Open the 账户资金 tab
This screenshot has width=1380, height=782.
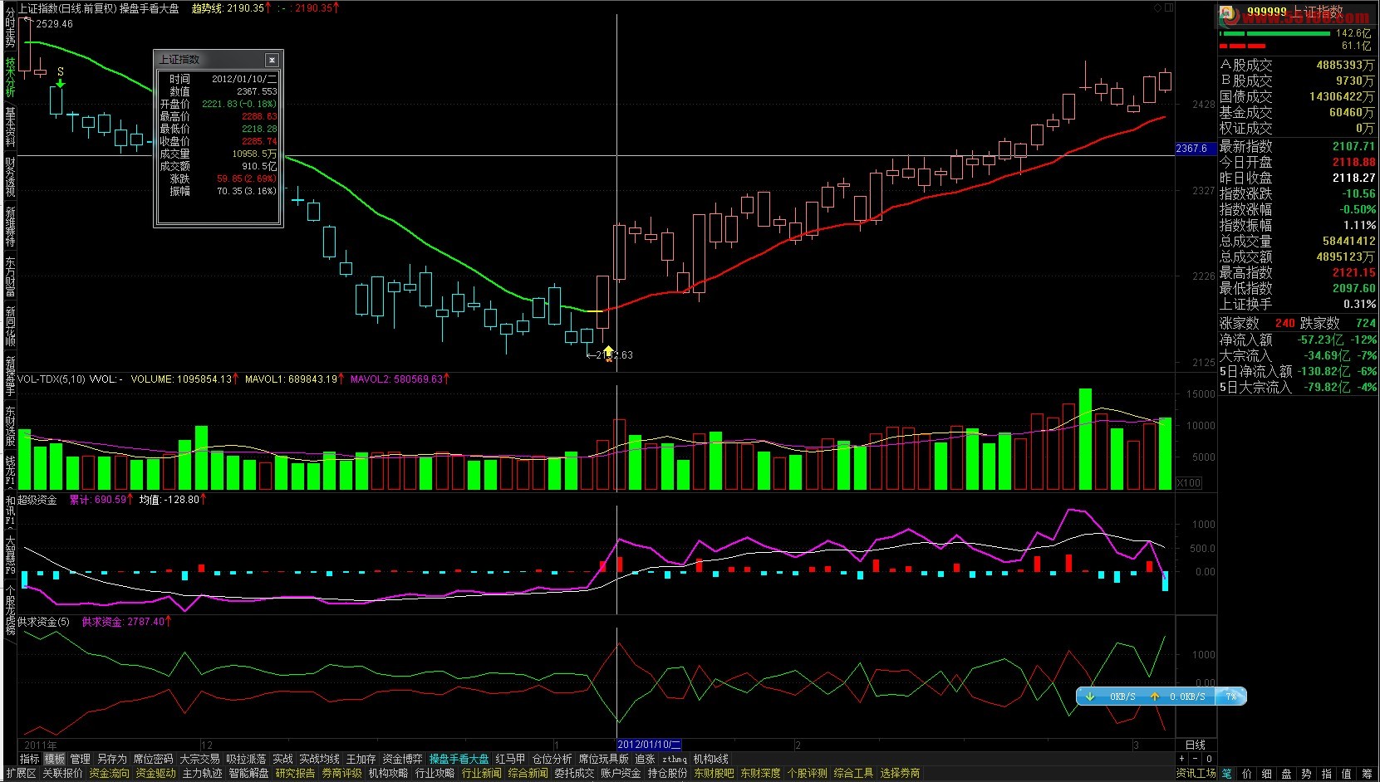pyautogui.click(x=621, y=773)
